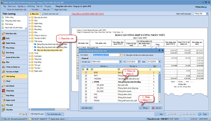Open the Ngôn ngữ/Language dropdown
This screenshot has width=211, height=121.
point(207,14)
